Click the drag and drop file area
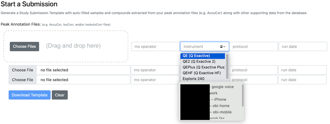330x124 pixels. point(66,47)
